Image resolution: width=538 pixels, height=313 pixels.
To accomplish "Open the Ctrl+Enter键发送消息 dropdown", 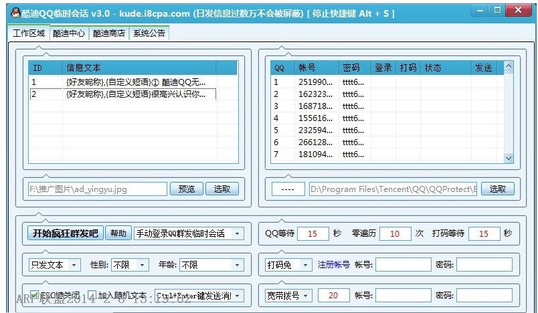I will 199,296.
